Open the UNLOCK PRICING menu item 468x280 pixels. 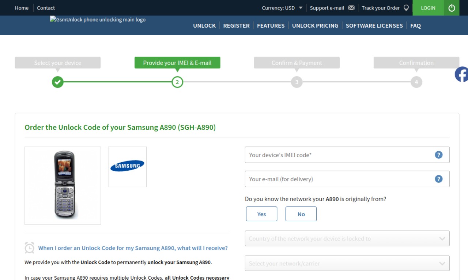[315, 26]
